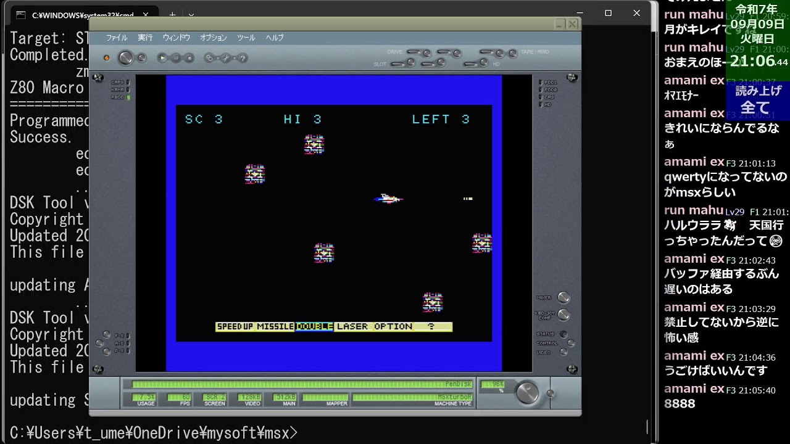Click the HD pill-shaped insert button
The height and width of the screenshot is (444, 790).
471,64
